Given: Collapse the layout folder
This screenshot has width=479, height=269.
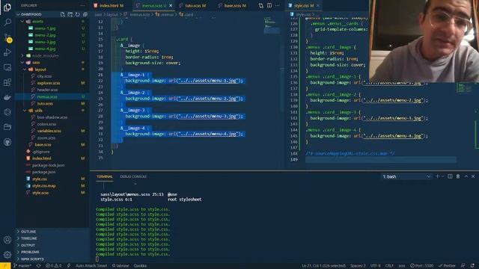Looking at the screenshot, I should (40, 69).
